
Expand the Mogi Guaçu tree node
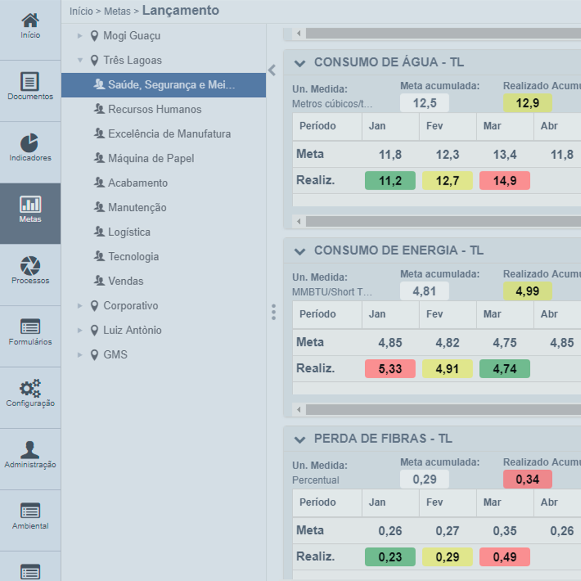[x=80, y=36]
